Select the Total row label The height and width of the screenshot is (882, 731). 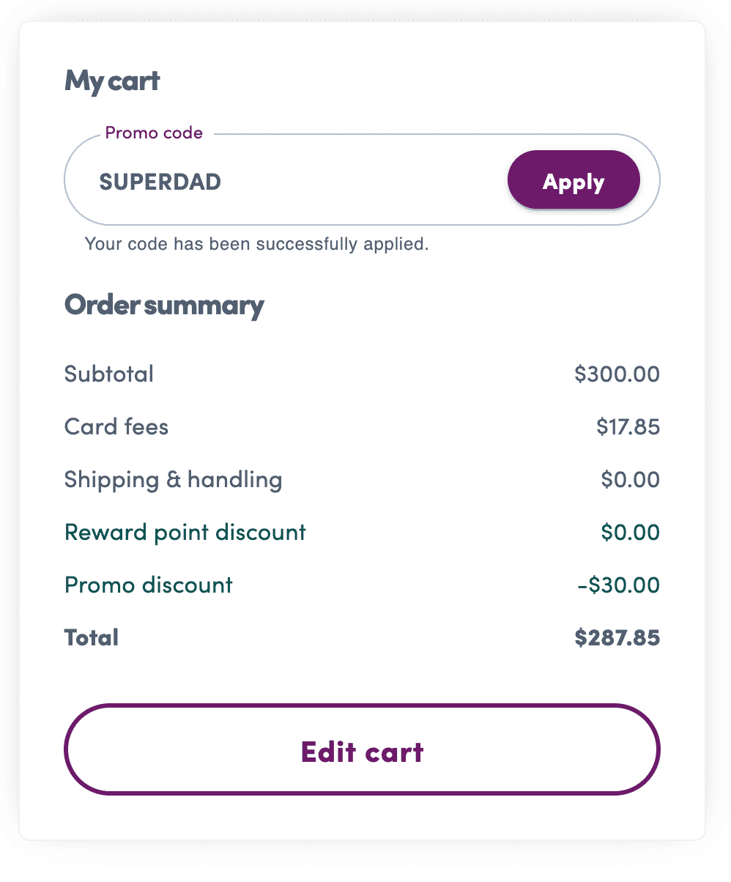click(x=92, y=637)
